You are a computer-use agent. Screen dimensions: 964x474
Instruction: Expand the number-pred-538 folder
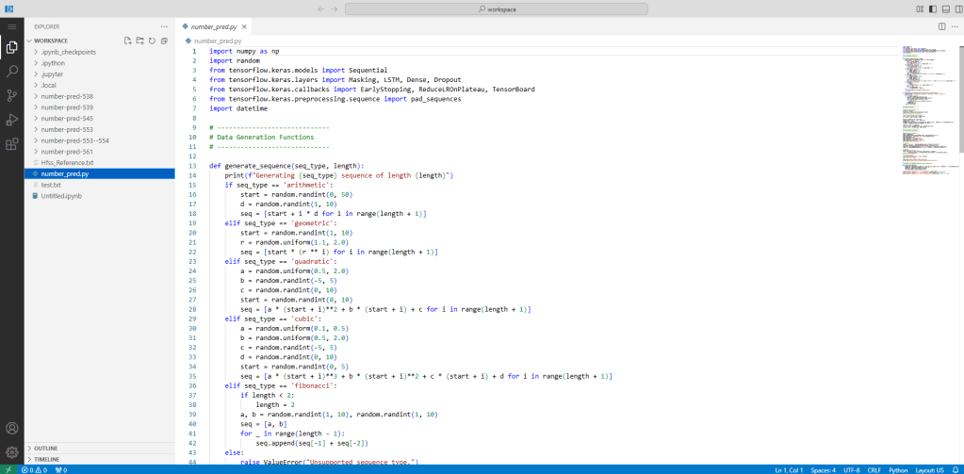pyautogui.click(x=66, y=96)
